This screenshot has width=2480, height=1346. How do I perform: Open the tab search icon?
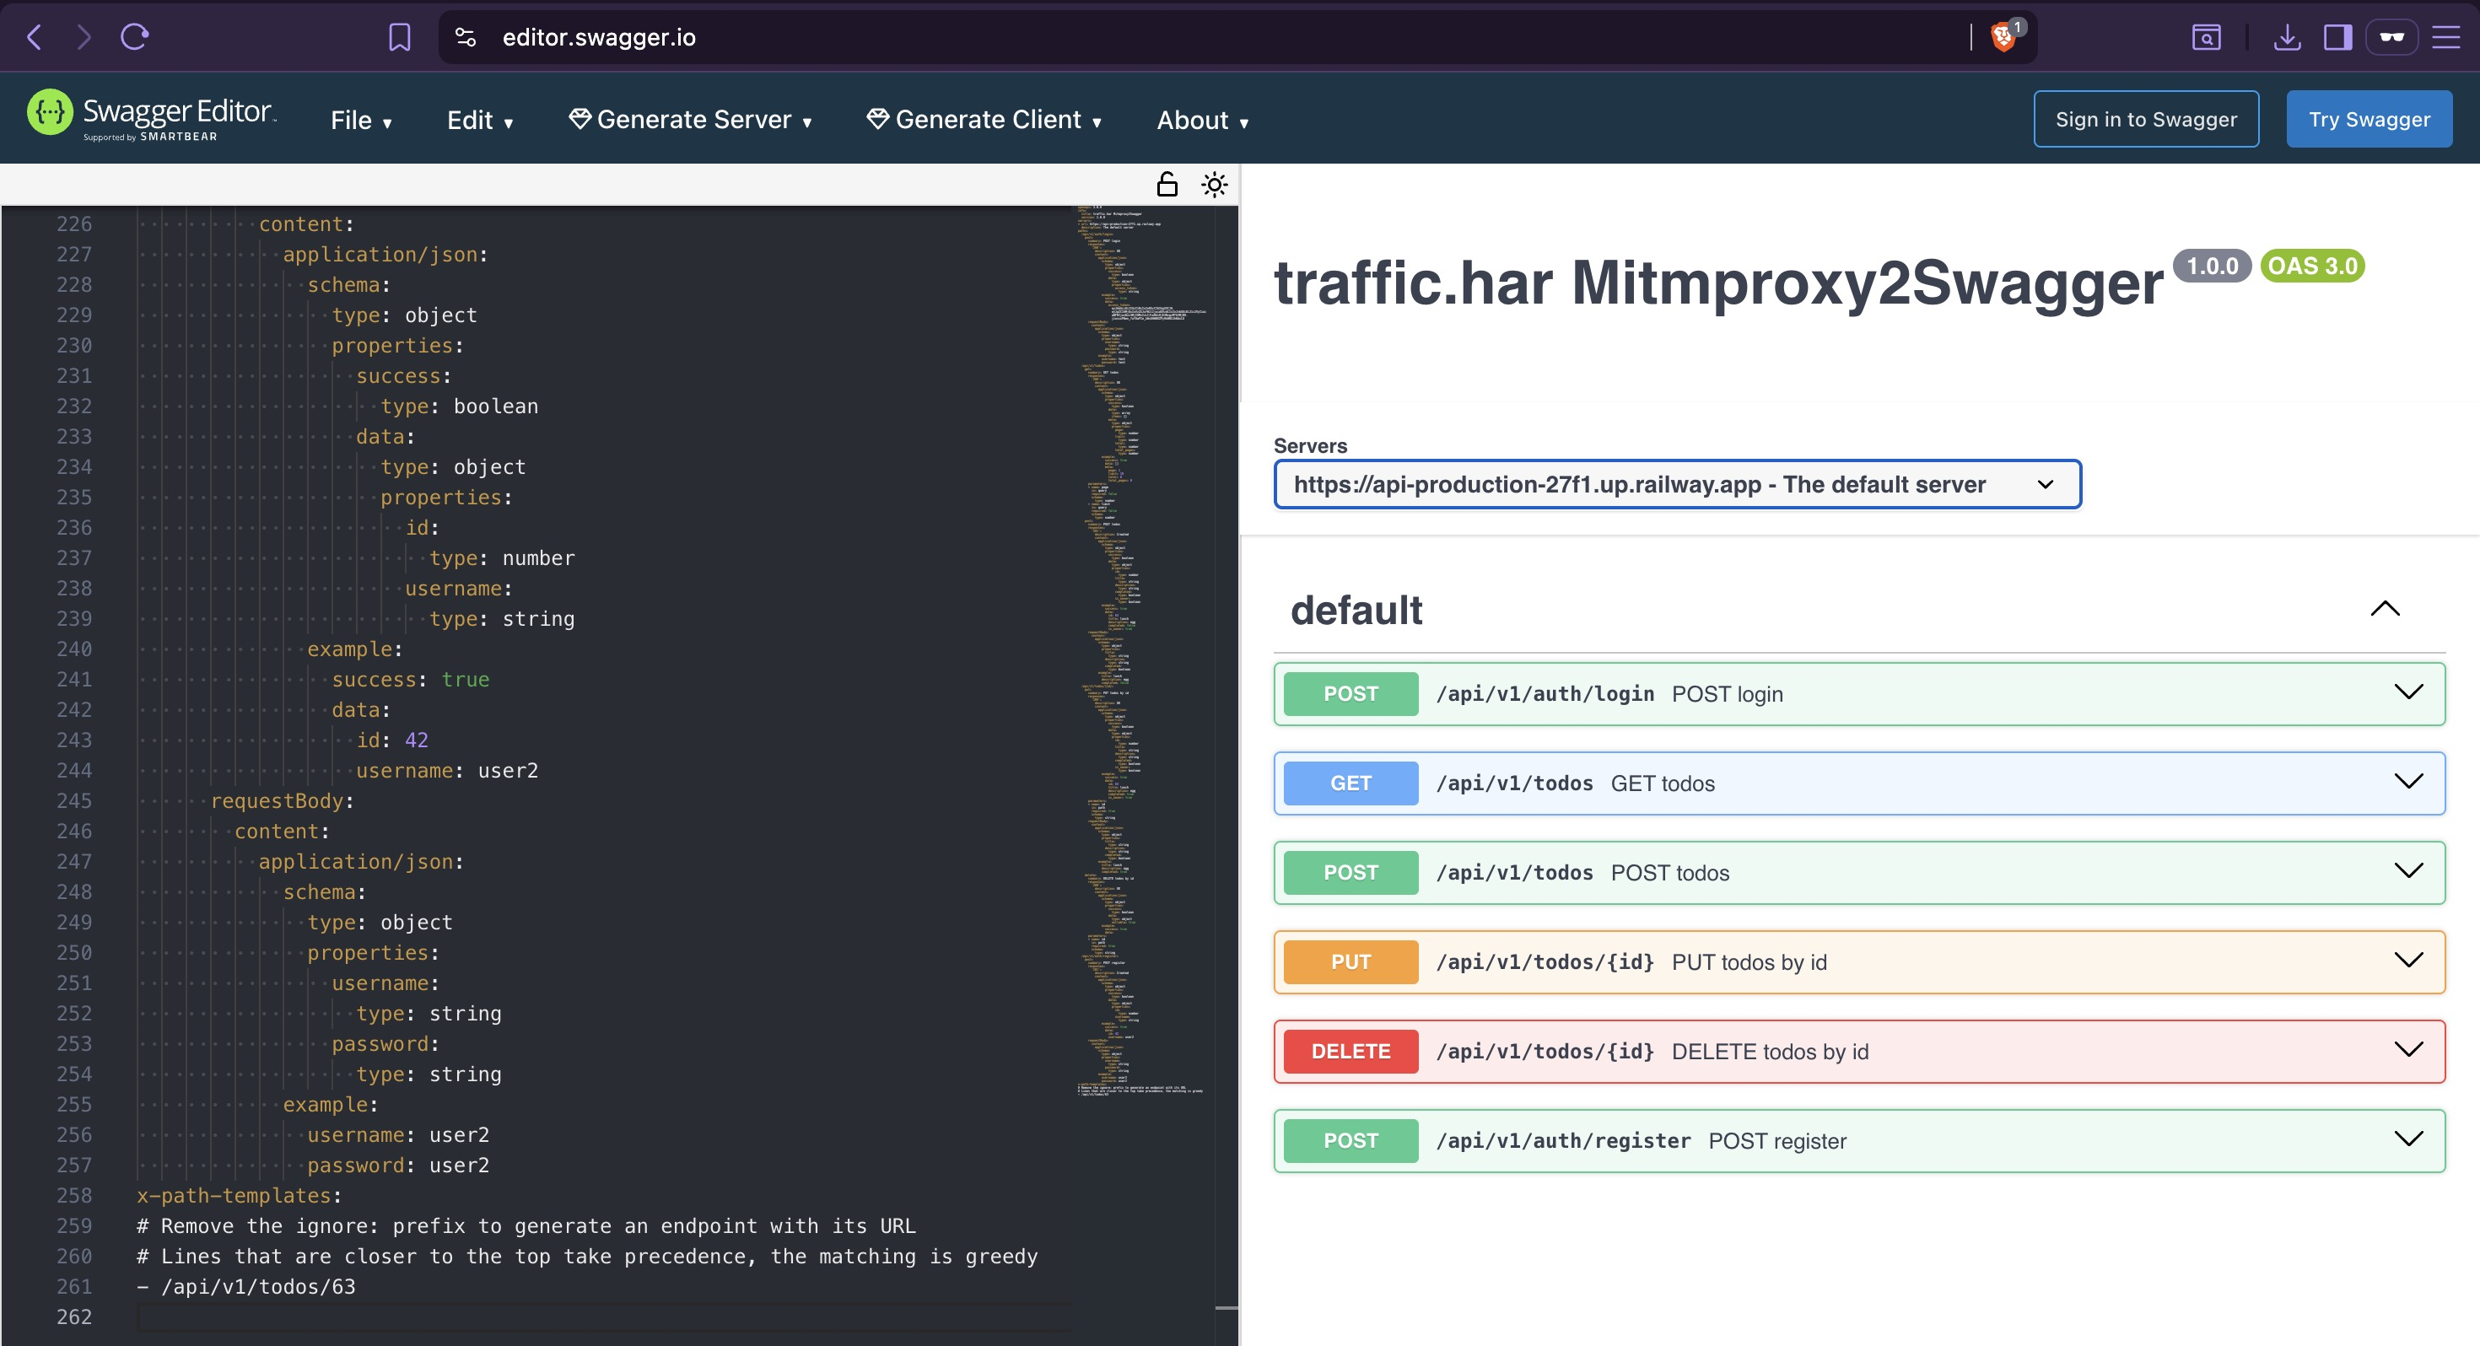pos(2207,38)
